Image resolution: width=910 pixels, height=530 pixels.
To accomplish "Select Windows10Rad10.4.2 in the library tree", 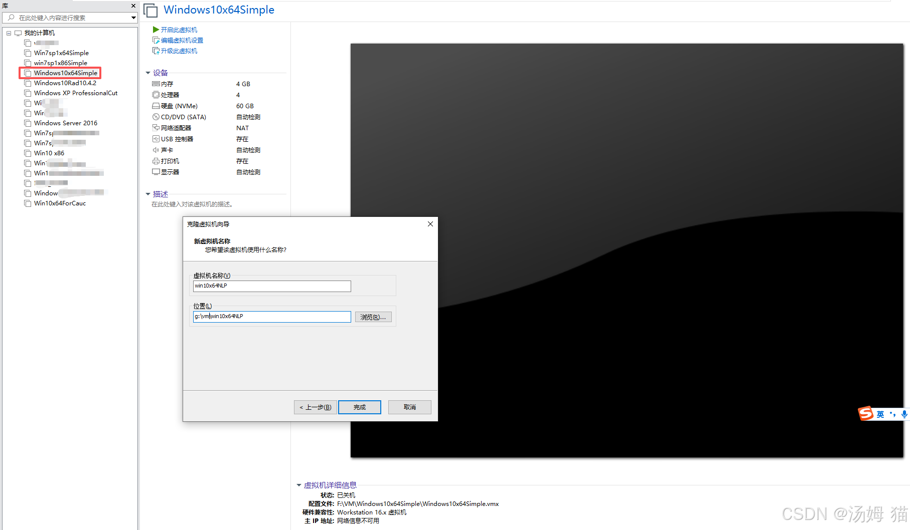I will 65,83.
